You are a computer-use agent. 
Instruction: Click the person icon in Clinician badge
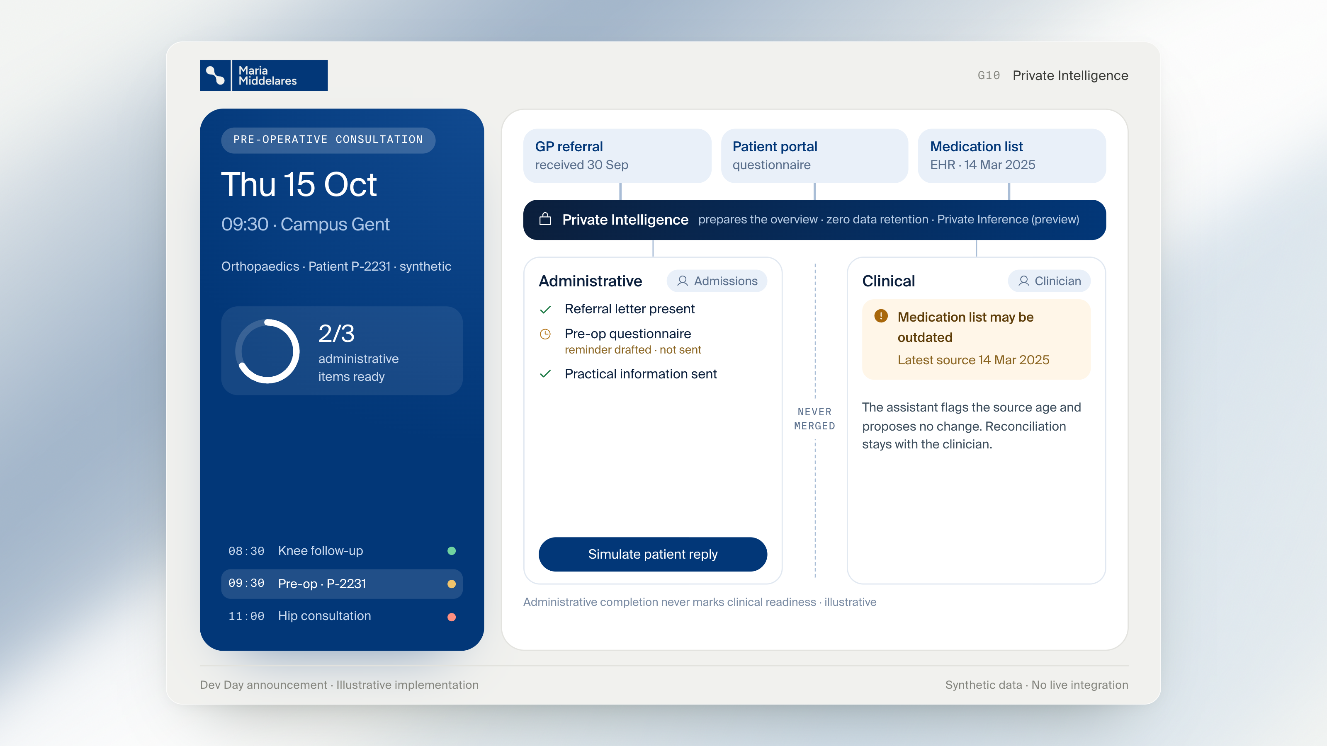click(x=1023, y=281)
